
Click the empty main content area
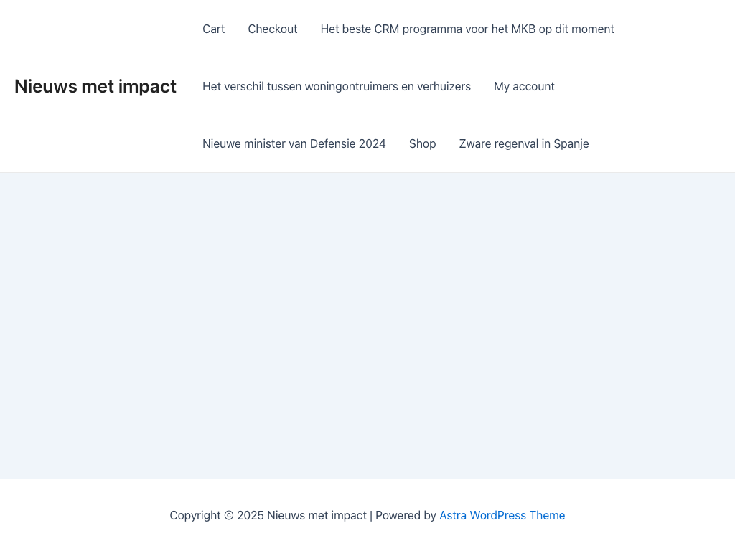(367, 325)
